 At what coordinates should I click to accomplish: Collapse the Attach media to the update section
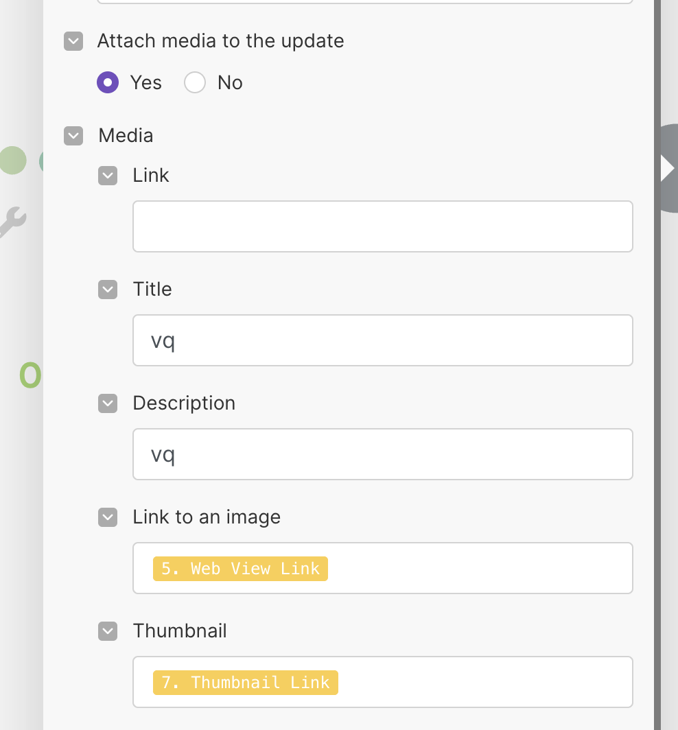(x=73, y=41)
